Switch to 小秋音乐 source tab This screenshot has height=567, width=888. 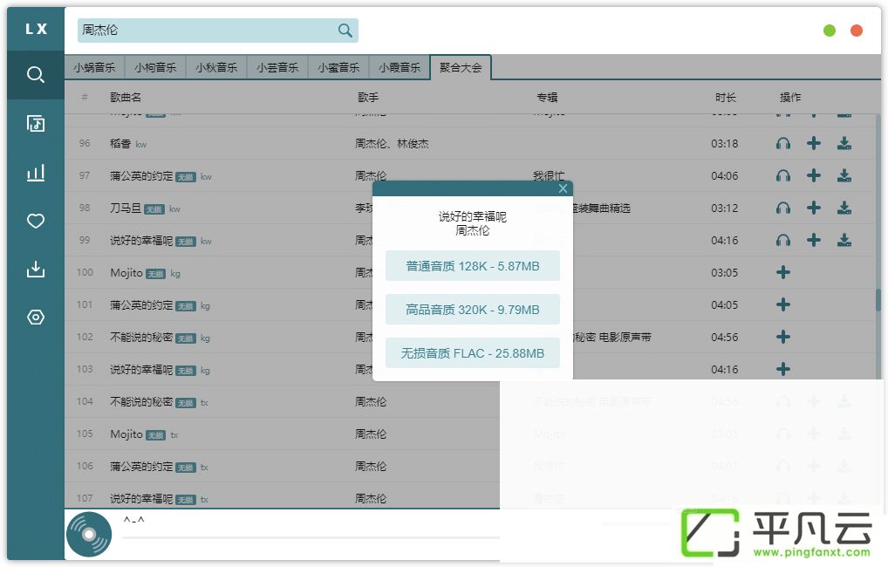[x=216, y=68]
